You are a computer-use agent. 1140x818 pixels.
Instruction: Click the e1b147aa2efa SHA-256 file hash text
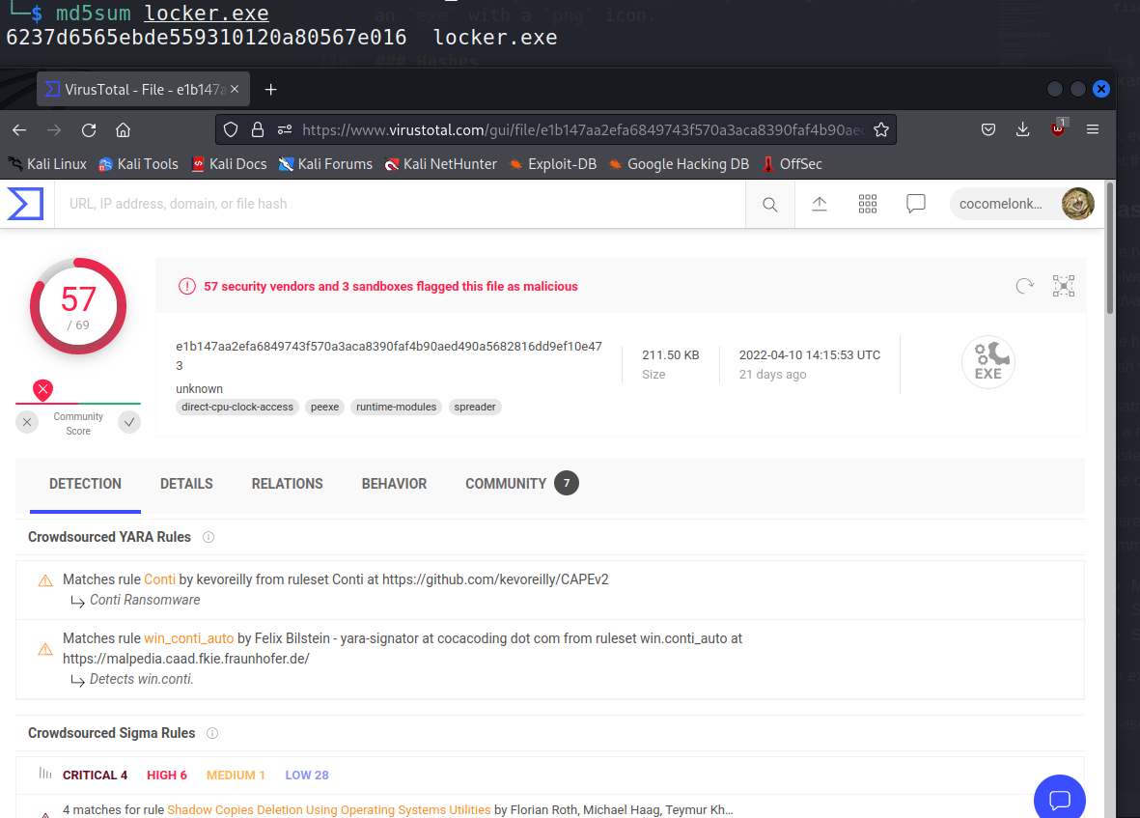[389, 355]
